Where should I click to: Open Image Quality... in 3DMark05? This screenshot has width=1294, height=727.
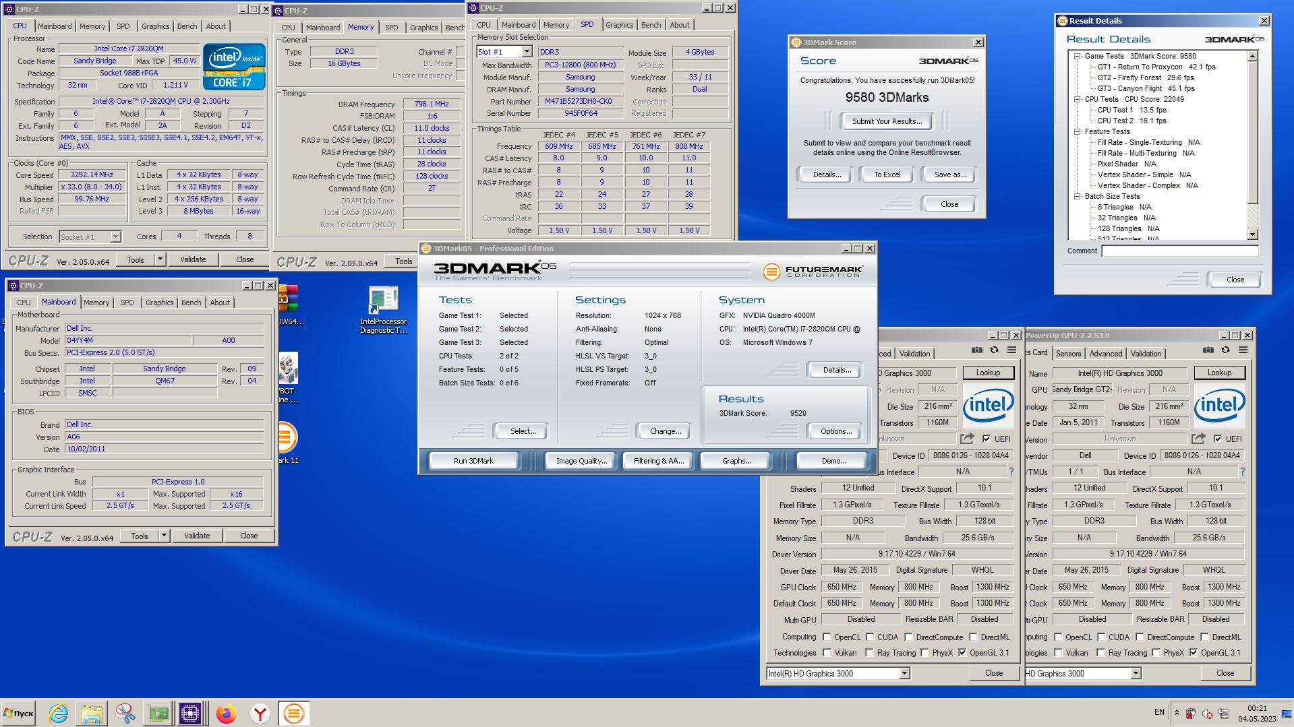coord(581,461)
